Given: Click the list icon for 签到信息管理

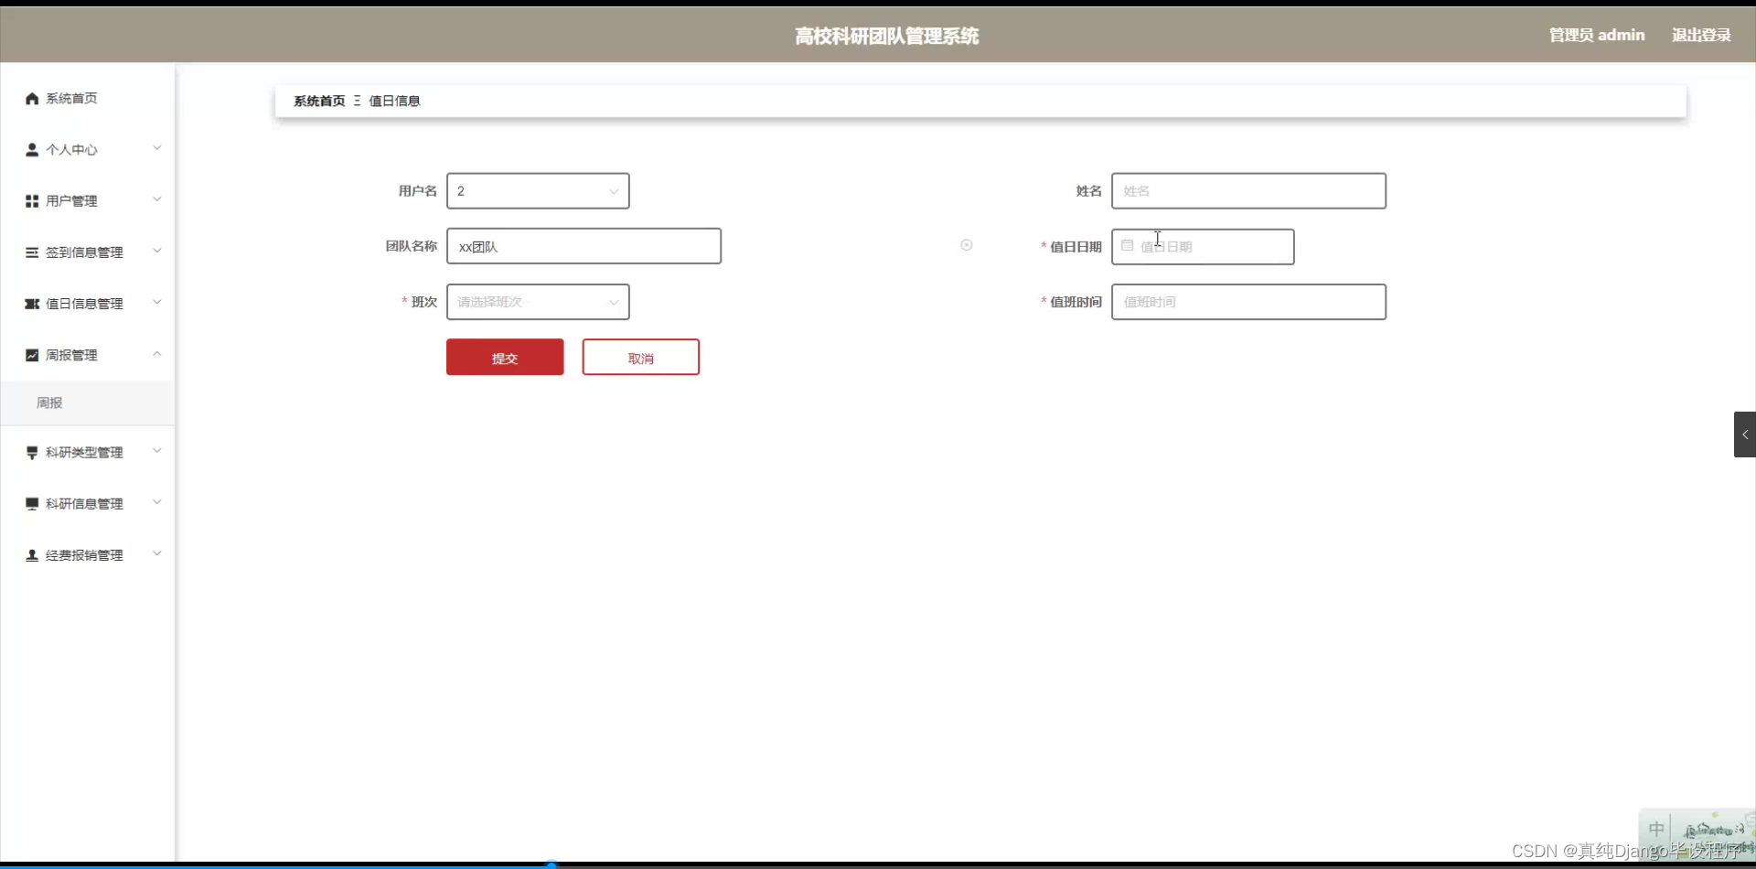Looking at the screenshot, I should (x=32, y=252).
